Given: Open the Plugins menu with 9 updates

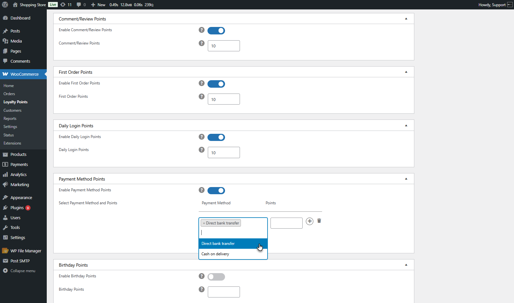Looking at the screenshot, I should point(23,208).
